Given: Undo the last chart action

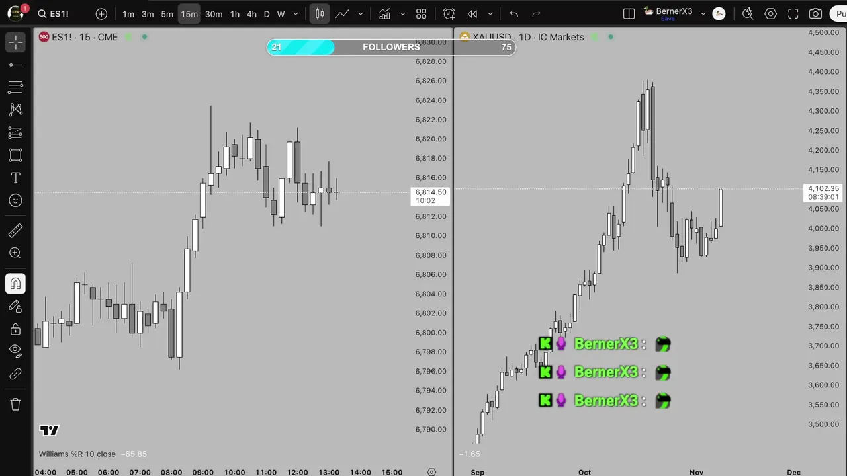Looking at the screenshot, I should tap(513, 13).
